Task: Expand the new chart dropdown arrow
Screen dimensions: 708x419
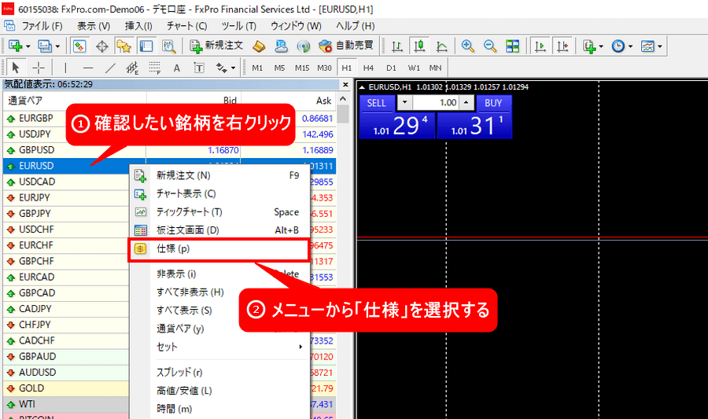Action: pos(28,46)
